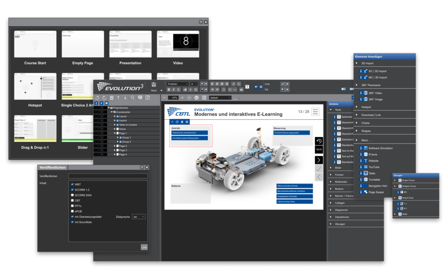Screen dimensions: 448x279
Task: Select the SC | 3D Import element
Action: pyautogui.click(x=377, y=71)
